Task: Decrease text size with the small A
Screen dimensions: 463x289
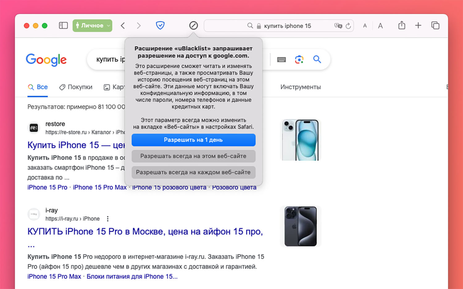Action: tap(365, 26)
